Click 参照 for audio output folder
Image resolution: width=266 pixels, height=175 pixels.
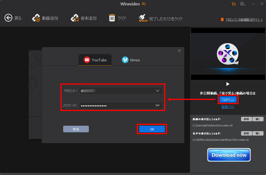[x=246, y=133]
